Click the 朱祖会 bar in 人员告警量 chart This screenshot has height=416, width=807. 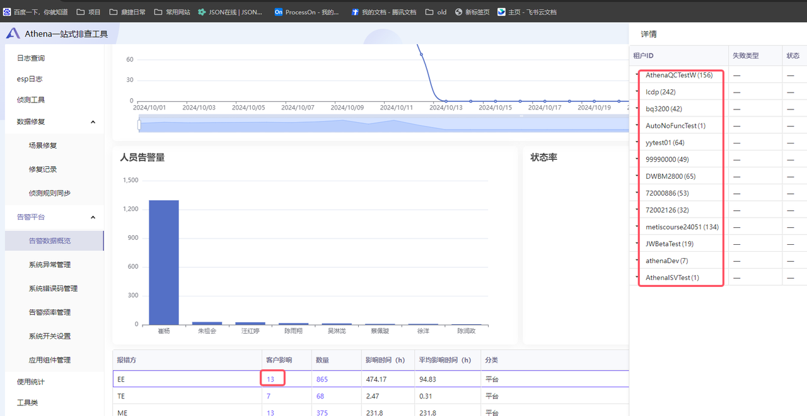pos(207,323)
